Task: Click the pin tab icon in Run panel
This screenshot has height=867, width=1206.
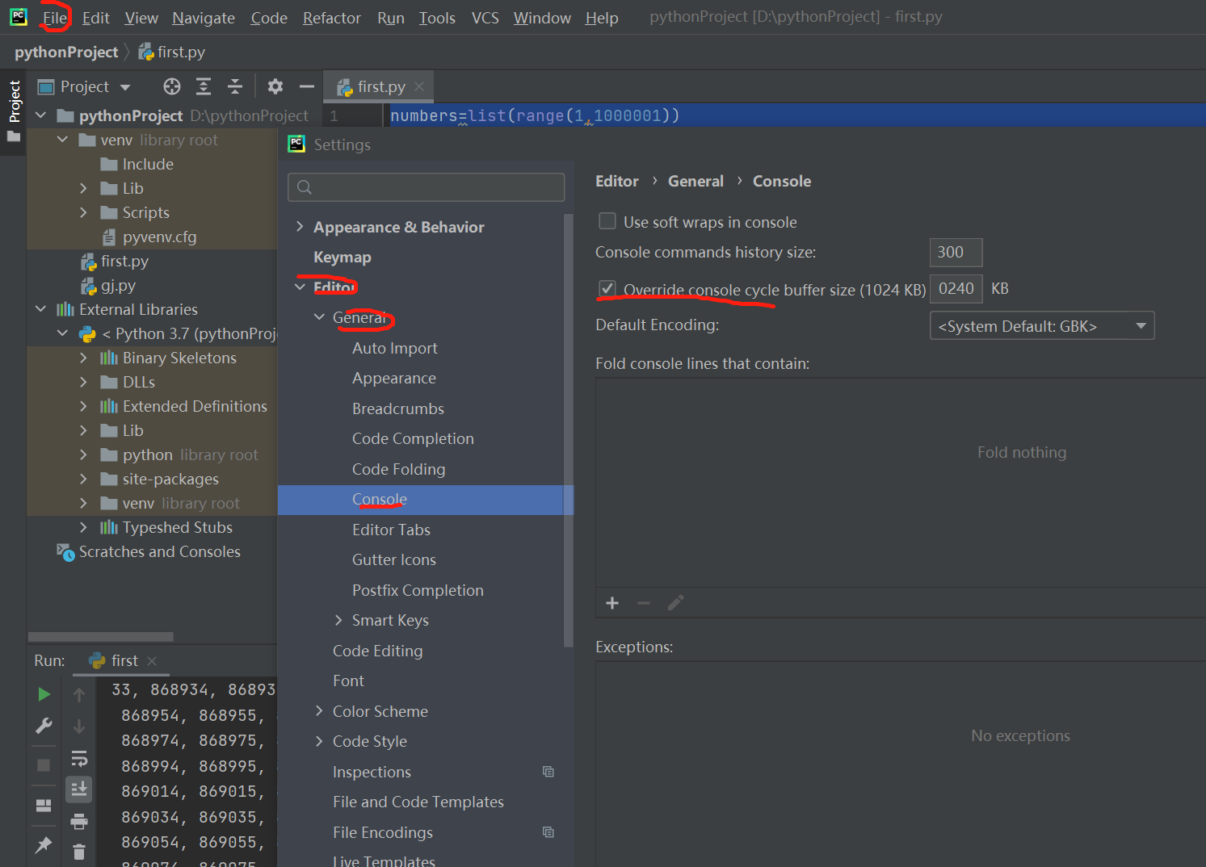Action: pyautogui.click(x=44, y=845)
